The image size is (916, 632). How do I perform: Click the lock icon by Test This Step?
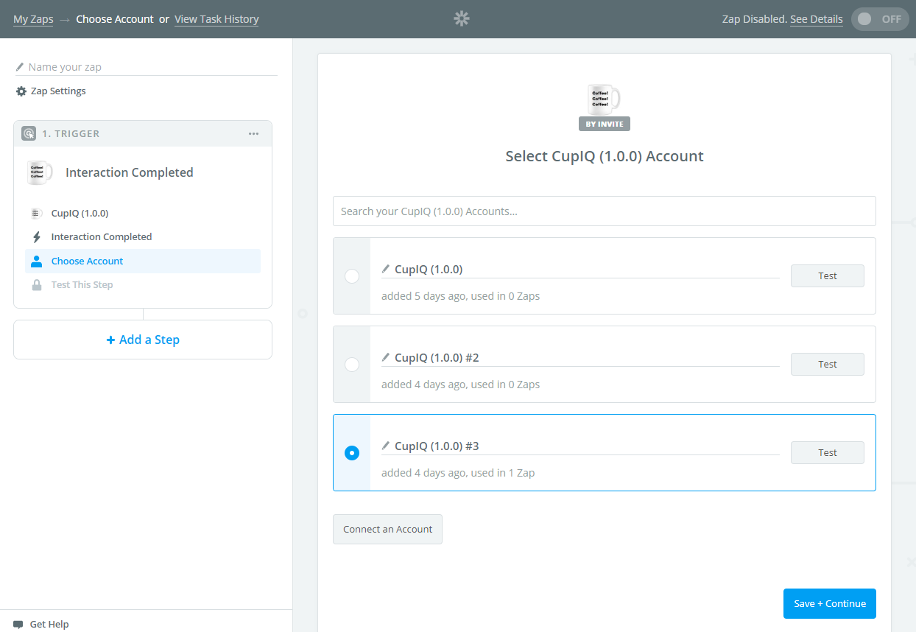(x=36, y=285)
